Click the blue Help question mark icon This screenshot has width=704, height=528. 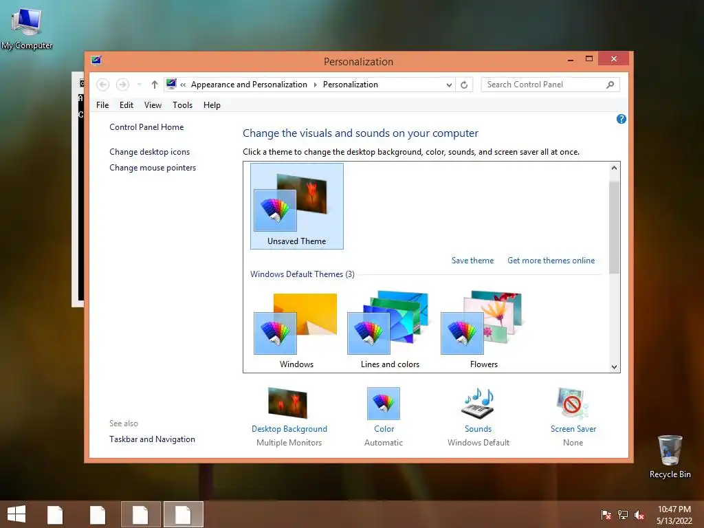pyautogui.click(x=621, y=119)
